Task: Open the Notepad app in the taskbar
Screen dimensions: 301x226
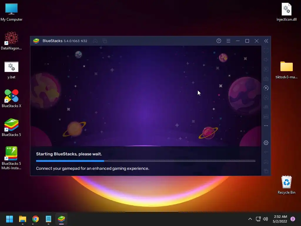Action: click(49, 219)
